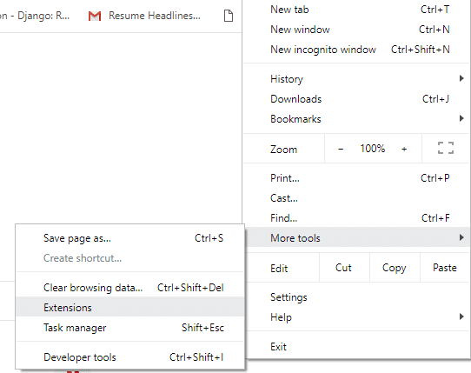Viewport: 471px width, 373px height.
Task: Open Developer tools from submenu
Action: [x=130, y=357]
